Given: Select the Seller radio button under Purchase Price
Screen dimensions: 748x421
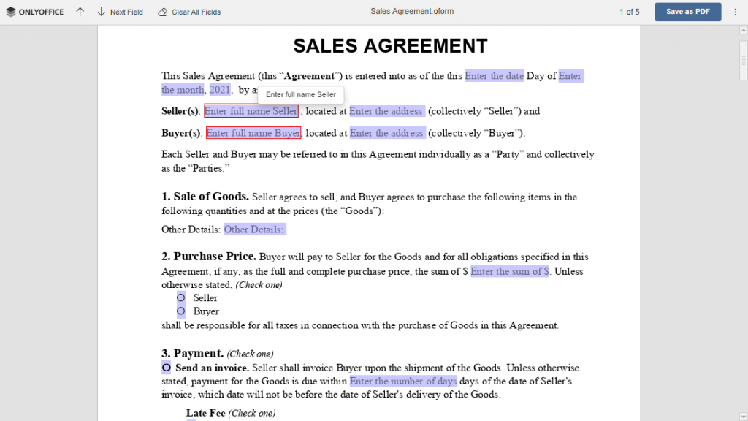Looking at the screenshot, I should [x=180, y=297].
